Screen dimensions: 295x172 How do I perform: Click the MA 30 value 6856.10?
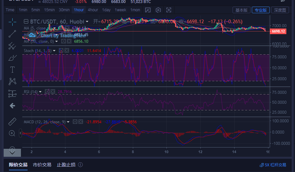coord(81,41)
